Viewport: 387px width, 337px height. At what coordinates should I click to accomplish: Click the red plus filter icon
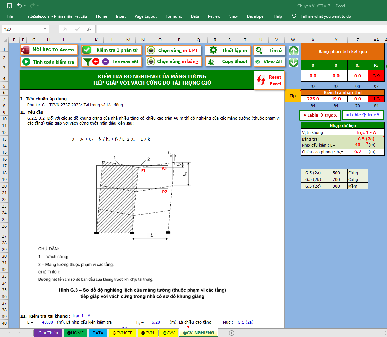(x=96, y=62)
